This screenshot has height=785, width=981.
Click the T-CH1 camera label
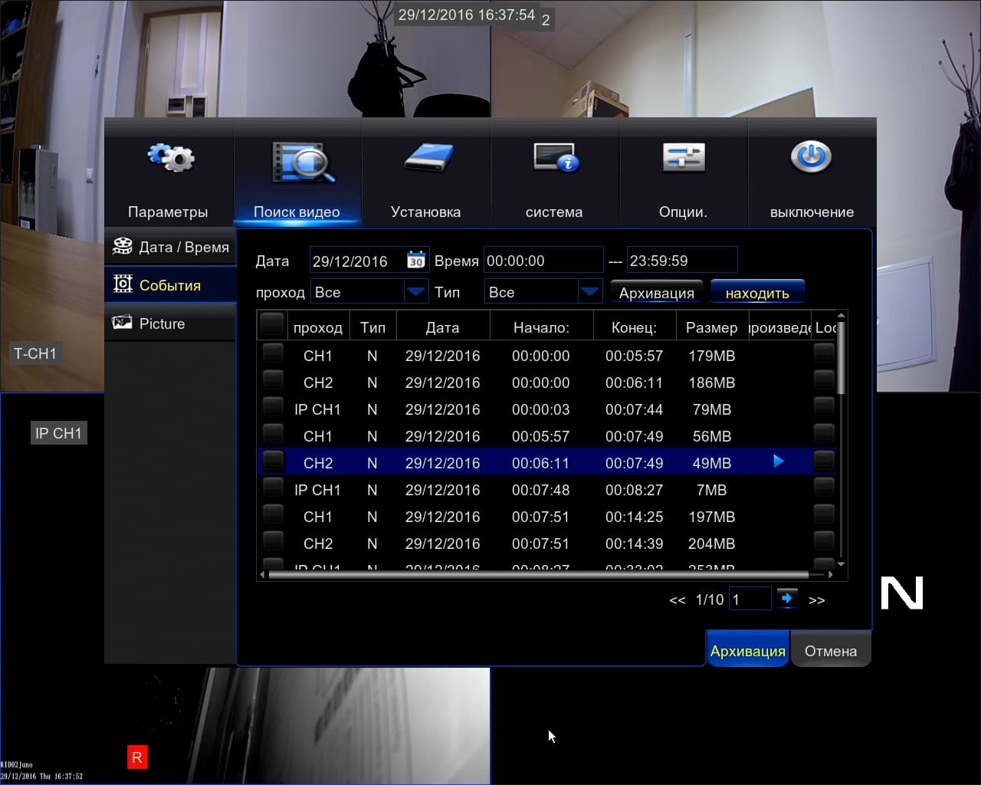[35, 353]
